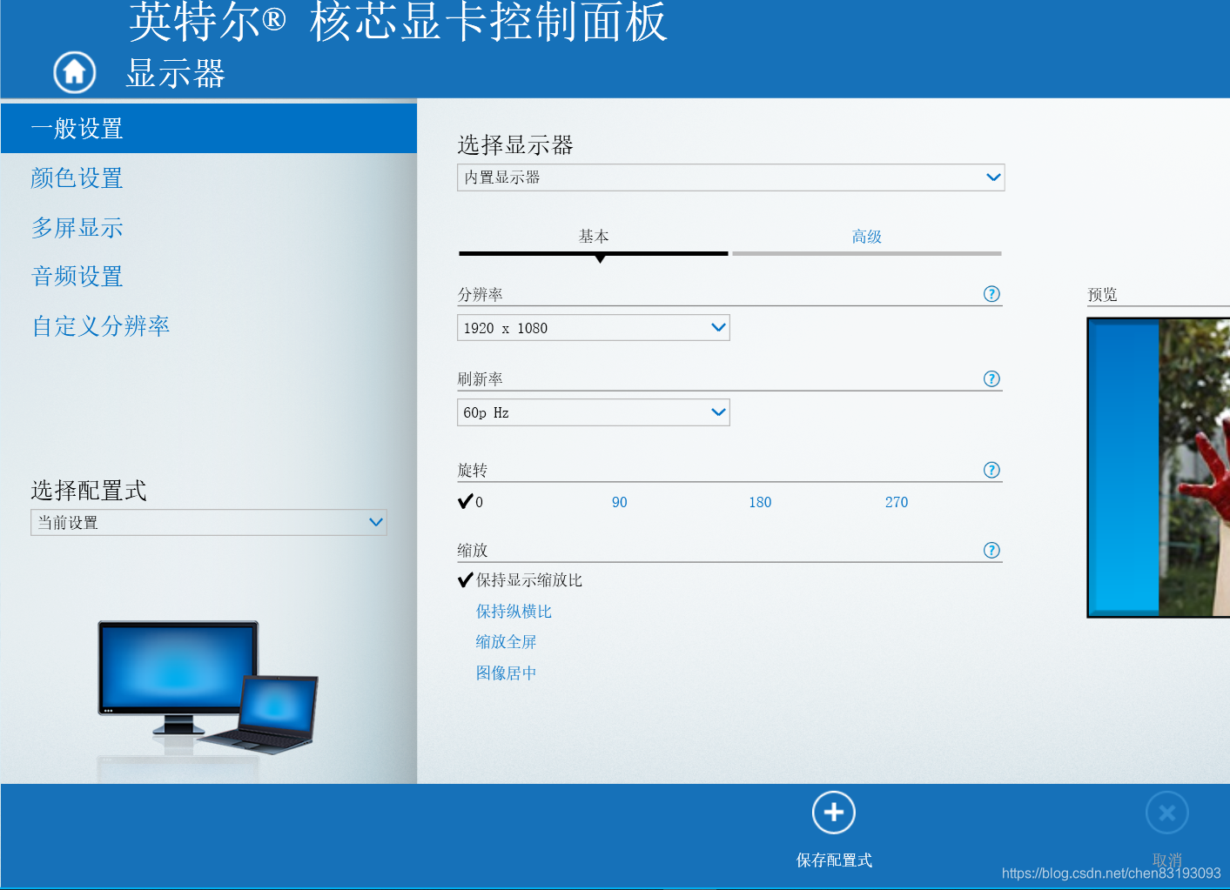Click the cancel X icon
This screenshot has height=890, width=1230.
1167,813
